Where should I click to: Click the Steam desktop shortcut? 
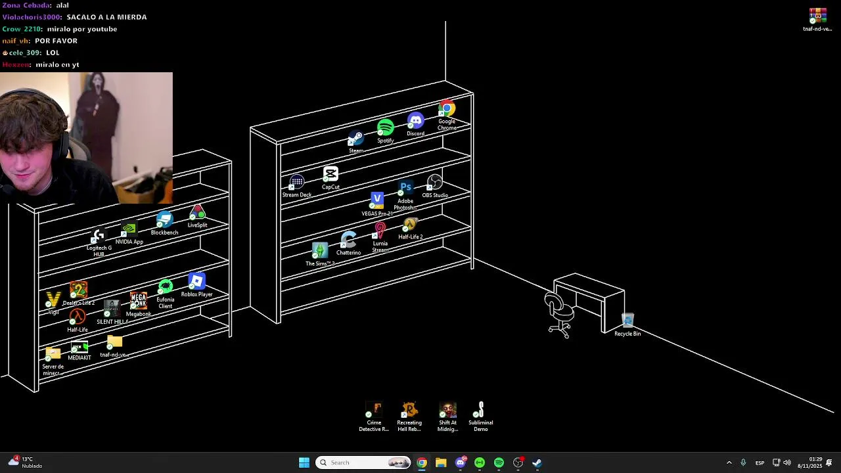click(356, 142)
